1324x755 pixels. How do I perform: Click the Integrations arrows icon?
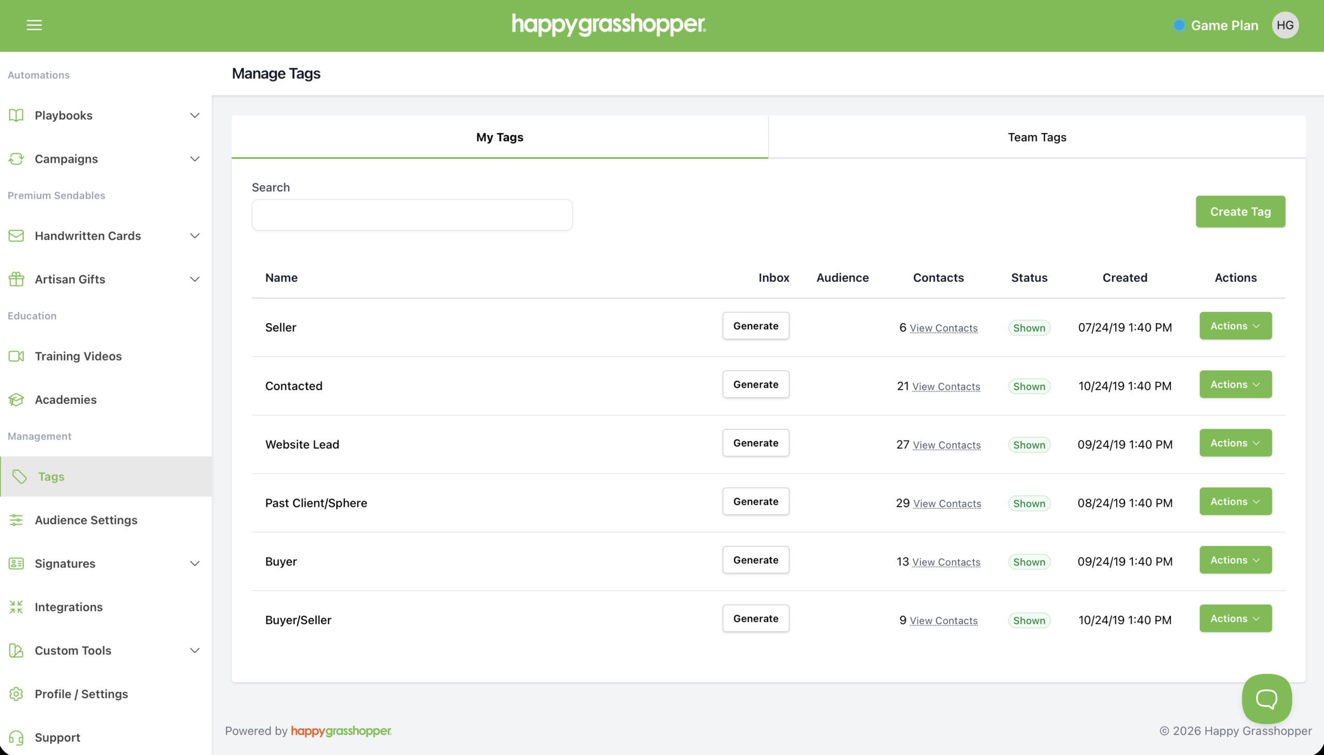click(16, 607)
